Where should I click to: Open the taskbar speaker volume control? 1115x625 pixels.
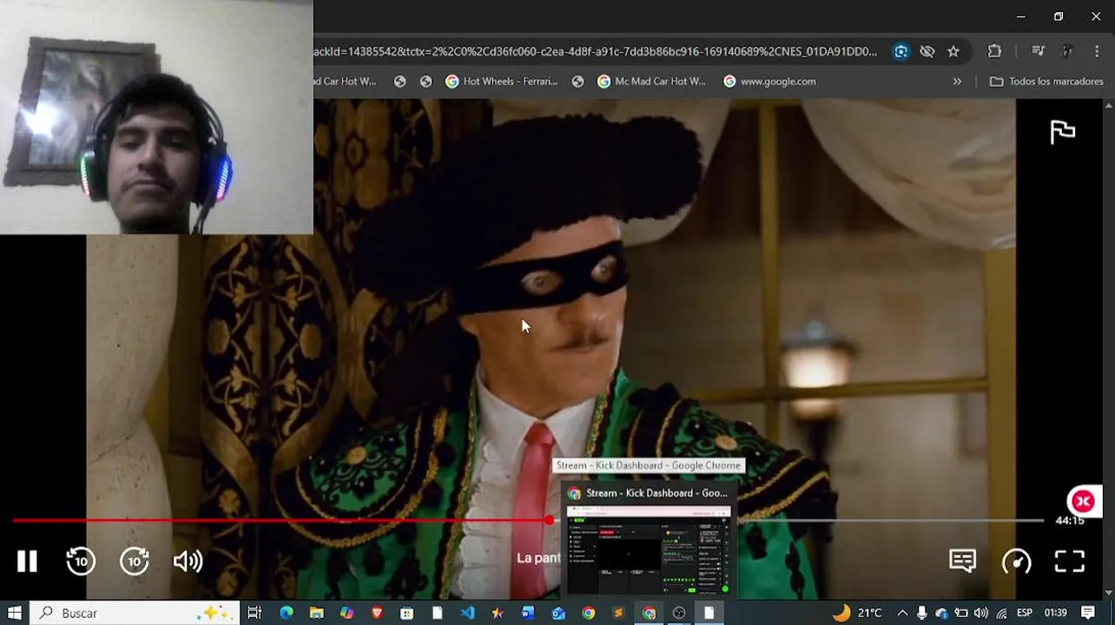click(980, 613)
